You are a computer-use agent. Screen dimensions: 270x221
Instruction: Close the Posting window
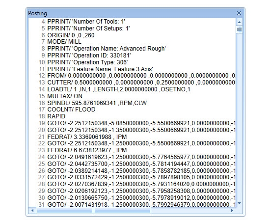(239, 13)
